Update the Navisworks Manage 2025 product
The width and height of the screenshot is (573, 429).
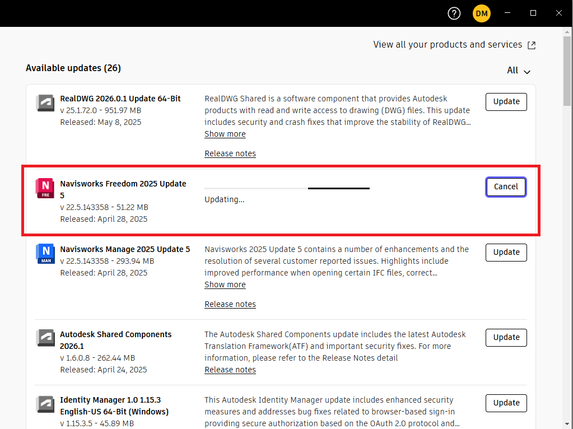[506, 253]
